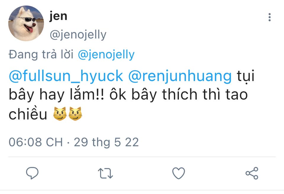Viewport: 284px width, 194px height.
Task: Click the dog profile picture avatar
Action: point(26,23)
